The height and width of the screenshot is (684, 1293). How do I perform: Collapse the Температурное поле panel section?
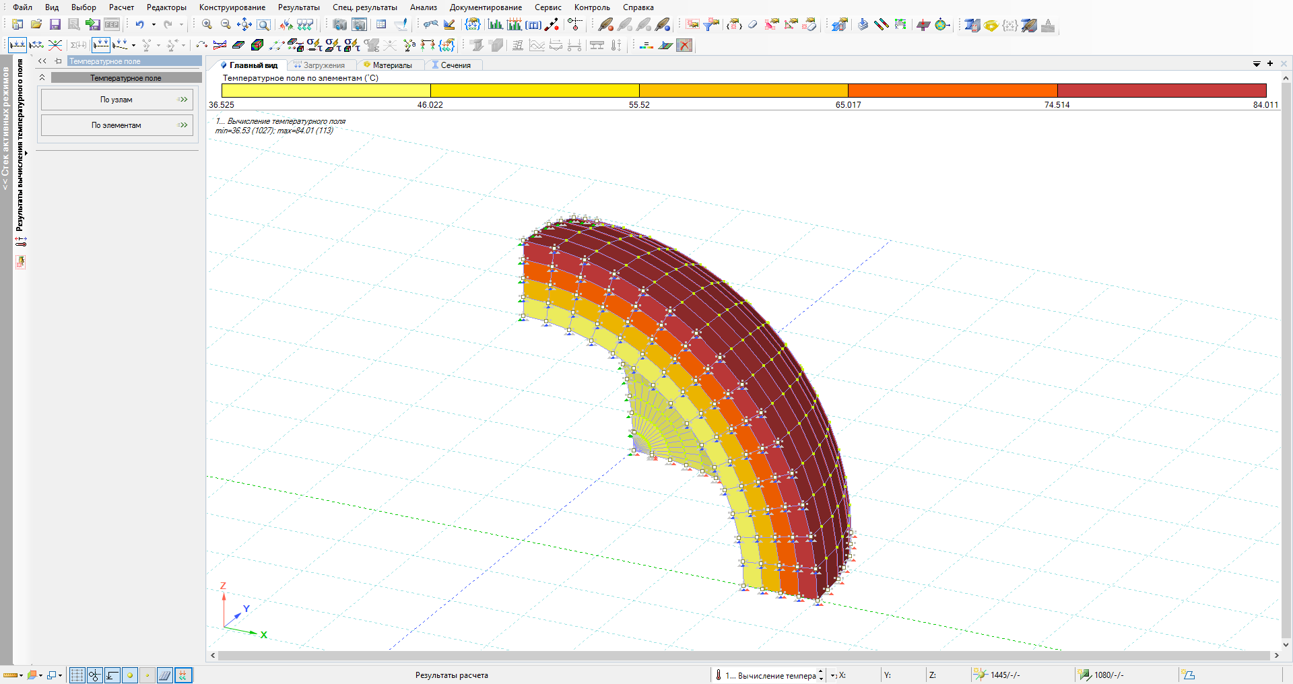tap(42, 78)
